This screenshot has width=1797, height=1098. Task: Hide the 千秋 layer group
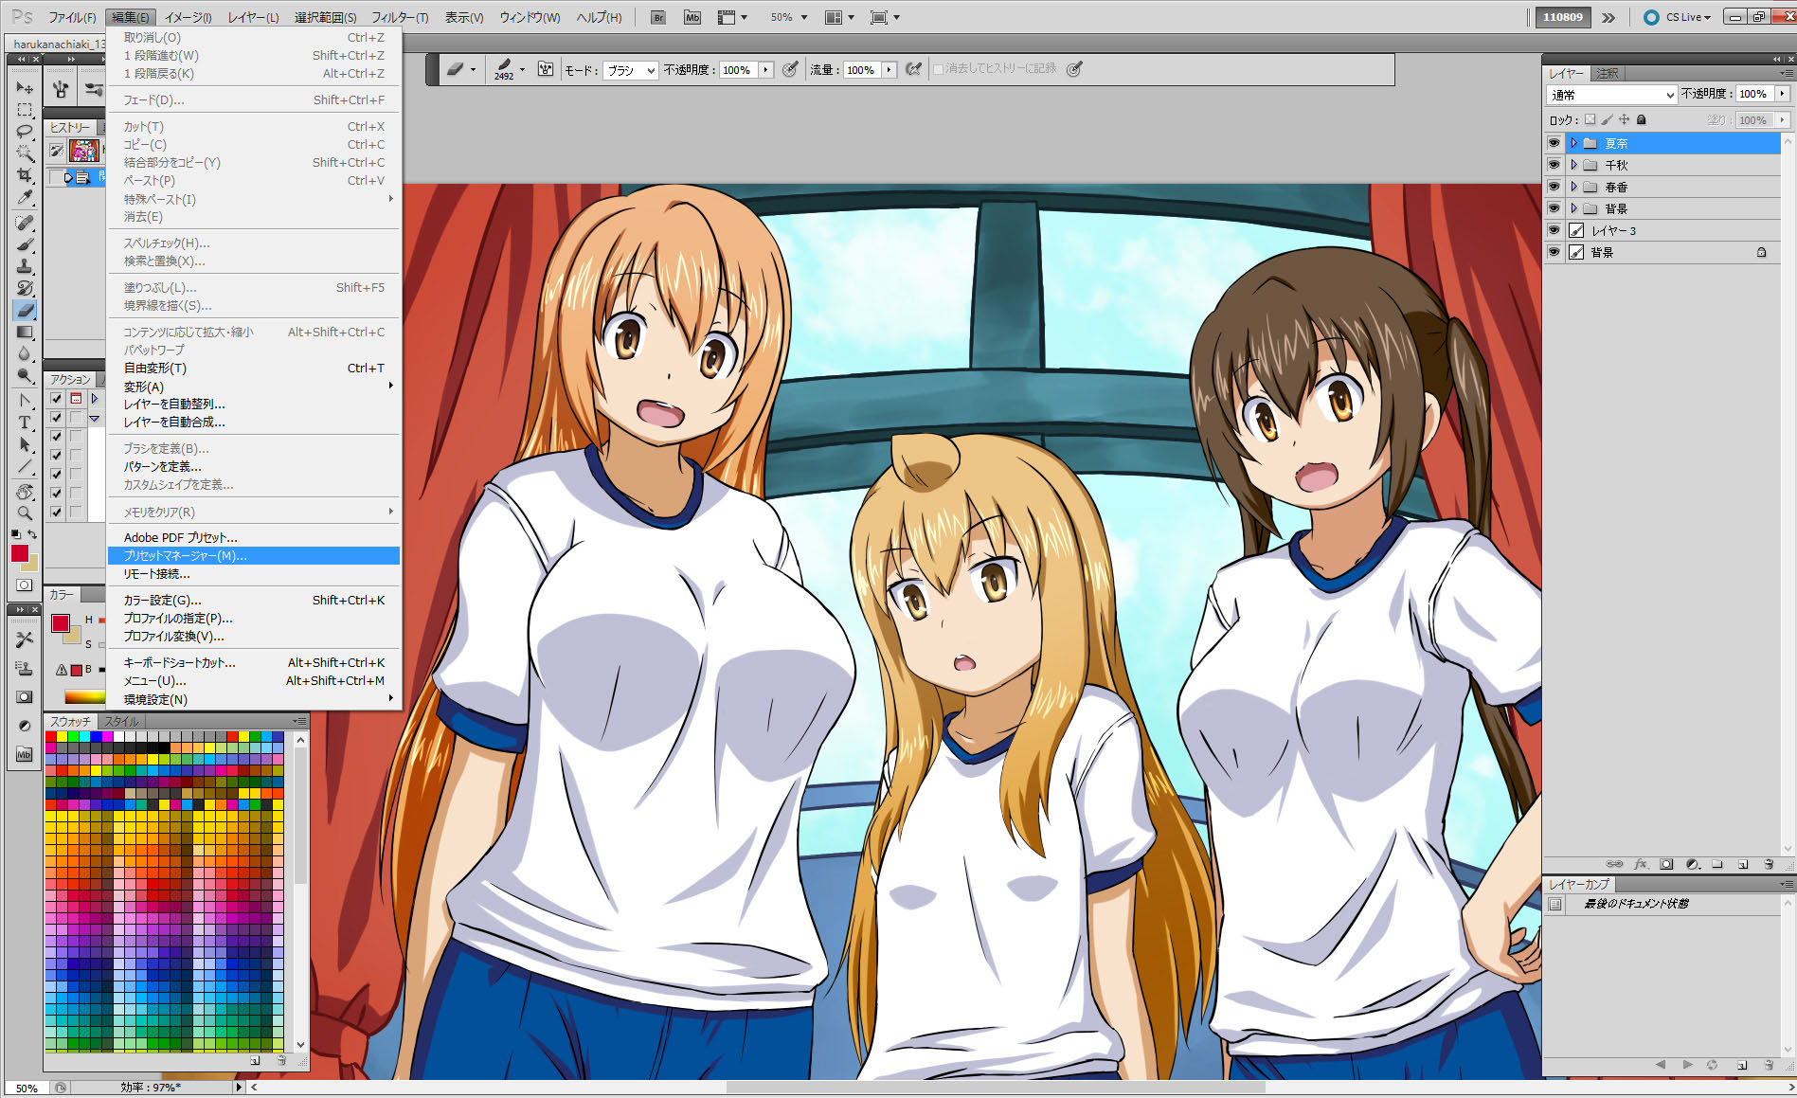[x=1554, y=165]
